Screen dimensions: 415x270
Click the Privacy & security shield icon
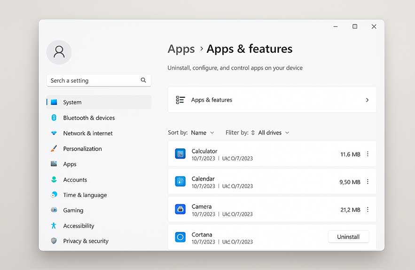coord(54,240)
